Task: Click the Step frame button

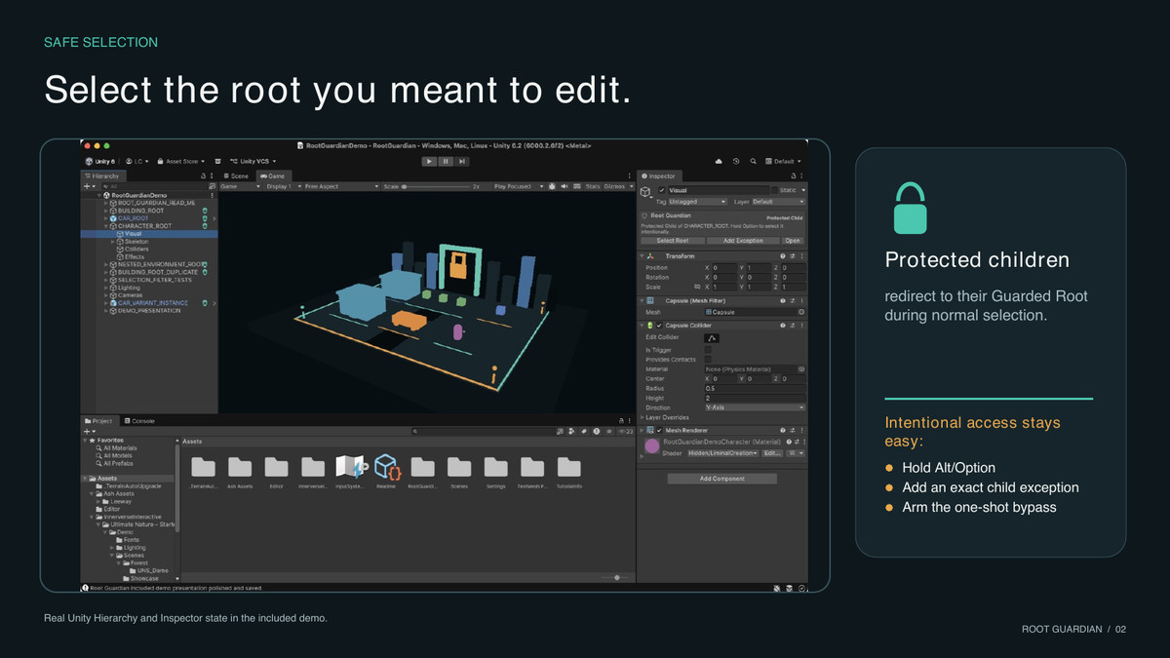Action: 461,161
